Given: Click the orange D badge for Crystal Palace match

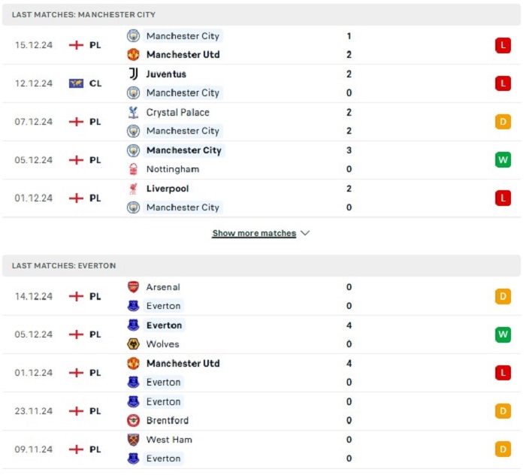Looking at the screenshot, I should point(503,122).
